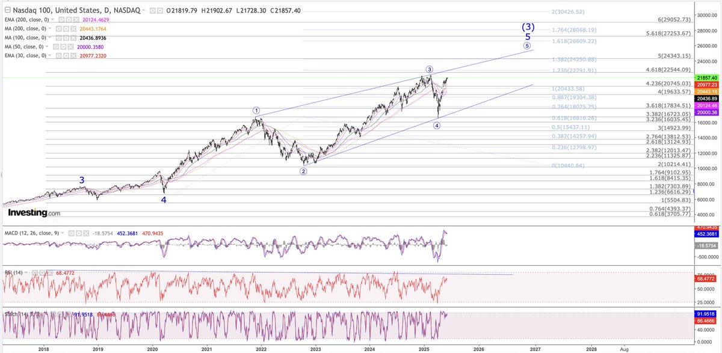722x353 pixels.
Task: Click the 20977.23 red EMA price axis label
Action: [x=706, y=85]
